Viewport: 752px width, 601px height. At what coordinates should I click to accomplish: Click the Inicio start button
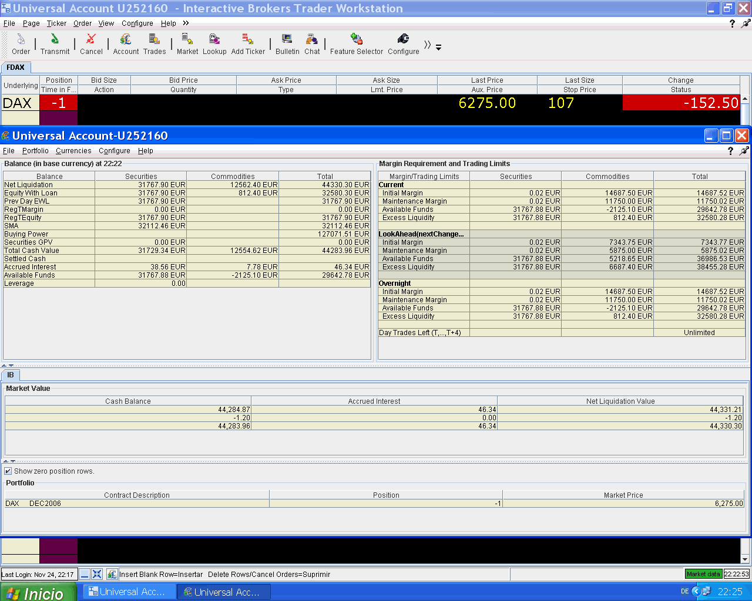(38, 592)
